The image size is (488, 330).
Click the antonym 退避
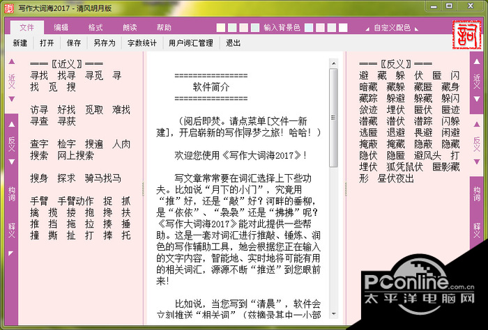(x=395, y=133)
